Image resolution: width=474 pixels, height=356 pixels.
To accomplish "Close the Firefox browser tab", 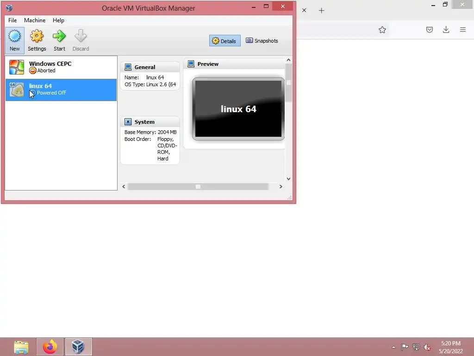I will (304, 10).
